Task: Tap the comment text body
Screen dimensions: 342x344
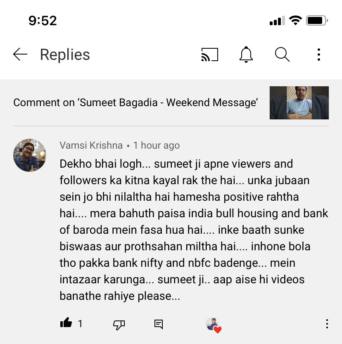Action: [x=194, y=230]
